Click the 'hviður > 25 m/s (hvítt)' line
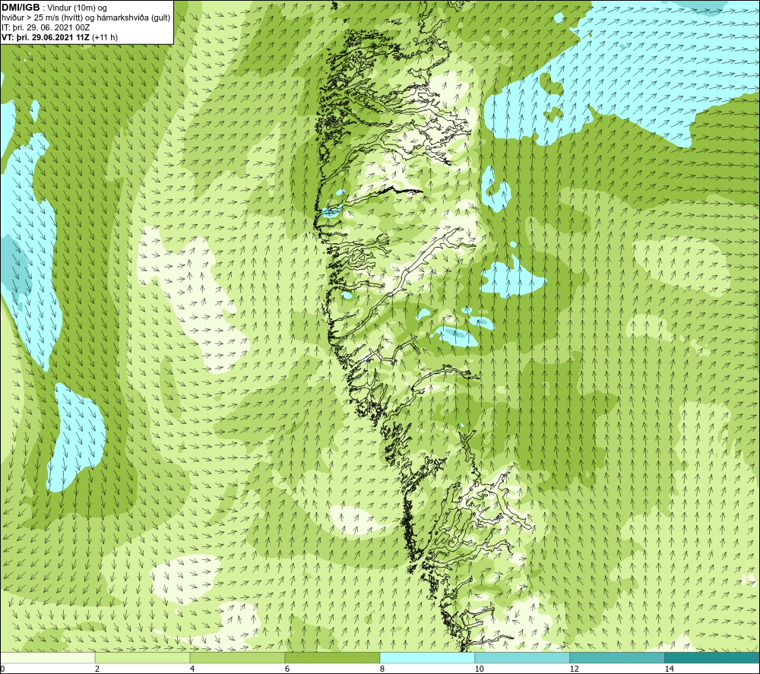 pyautogui.click(x=42, y=18)
